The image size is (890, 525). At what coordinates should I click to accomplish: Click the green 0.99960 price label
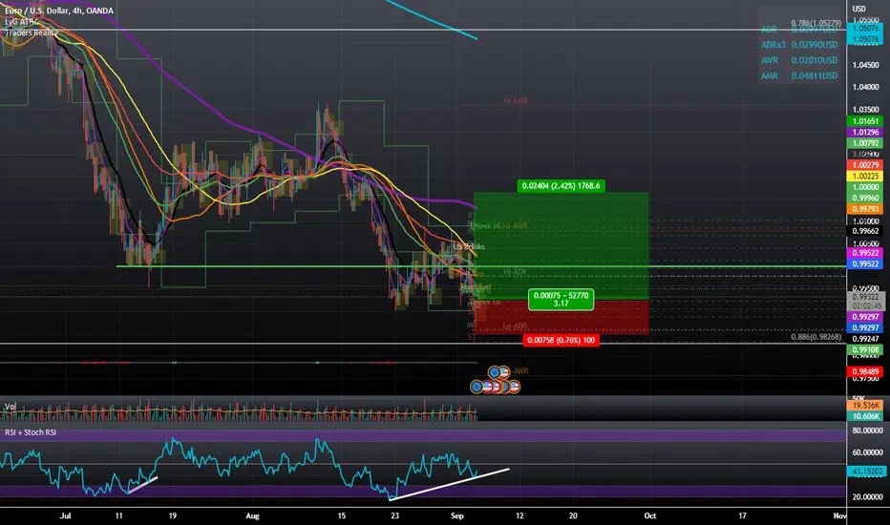point(864,199)
